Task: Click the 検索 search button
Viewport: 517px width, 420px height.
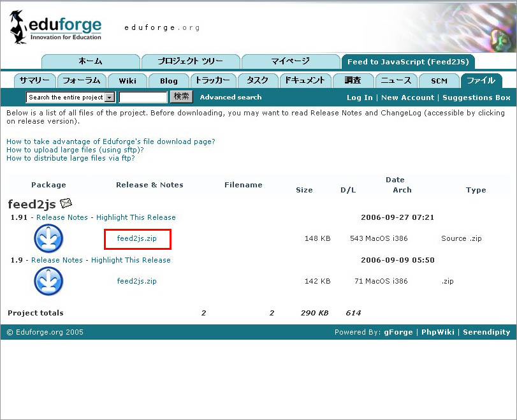Action: pyautogui.click(x=181, y=97)
